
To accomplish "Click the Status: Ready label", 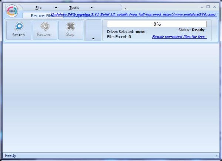I will tap(191, 30).
